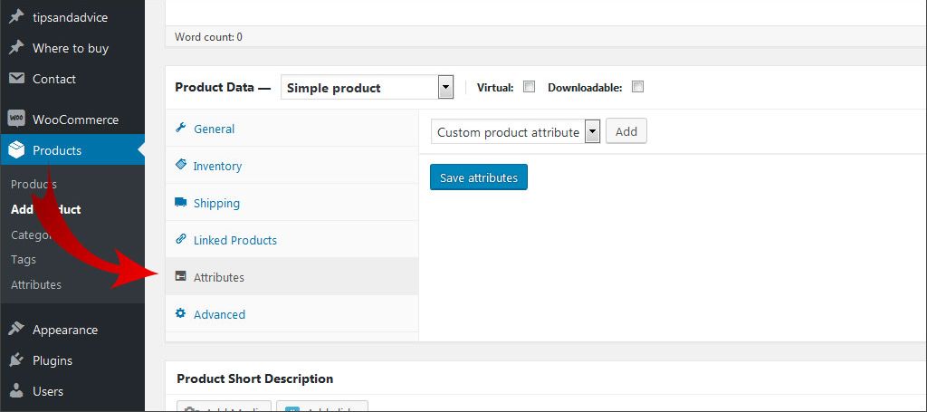
Task: Click the Users person icon
Action: tap(16, 391)
